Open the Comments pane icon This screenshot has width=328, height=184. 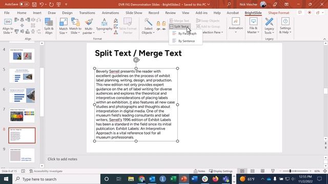(300, 12)
